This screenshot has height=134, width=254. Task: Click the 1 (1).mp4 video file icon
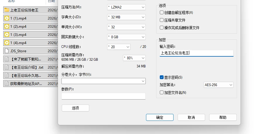(7, 18)
